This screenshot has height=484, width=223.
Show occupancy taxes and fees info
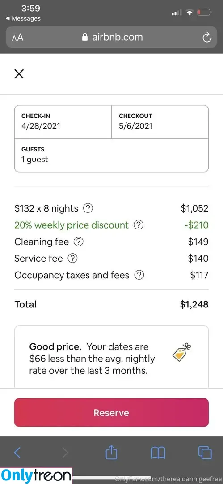click(x=139, y=275)
